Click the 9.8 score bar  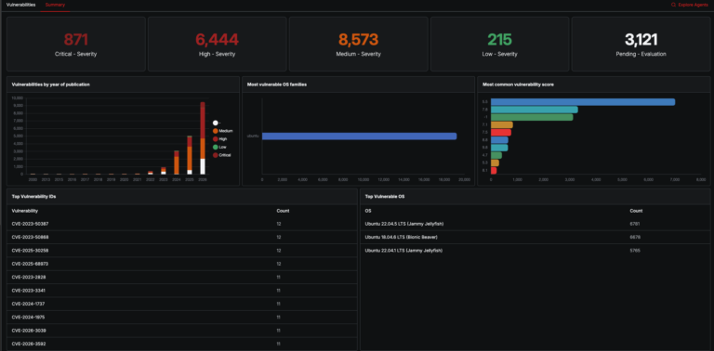click(499, 148)
